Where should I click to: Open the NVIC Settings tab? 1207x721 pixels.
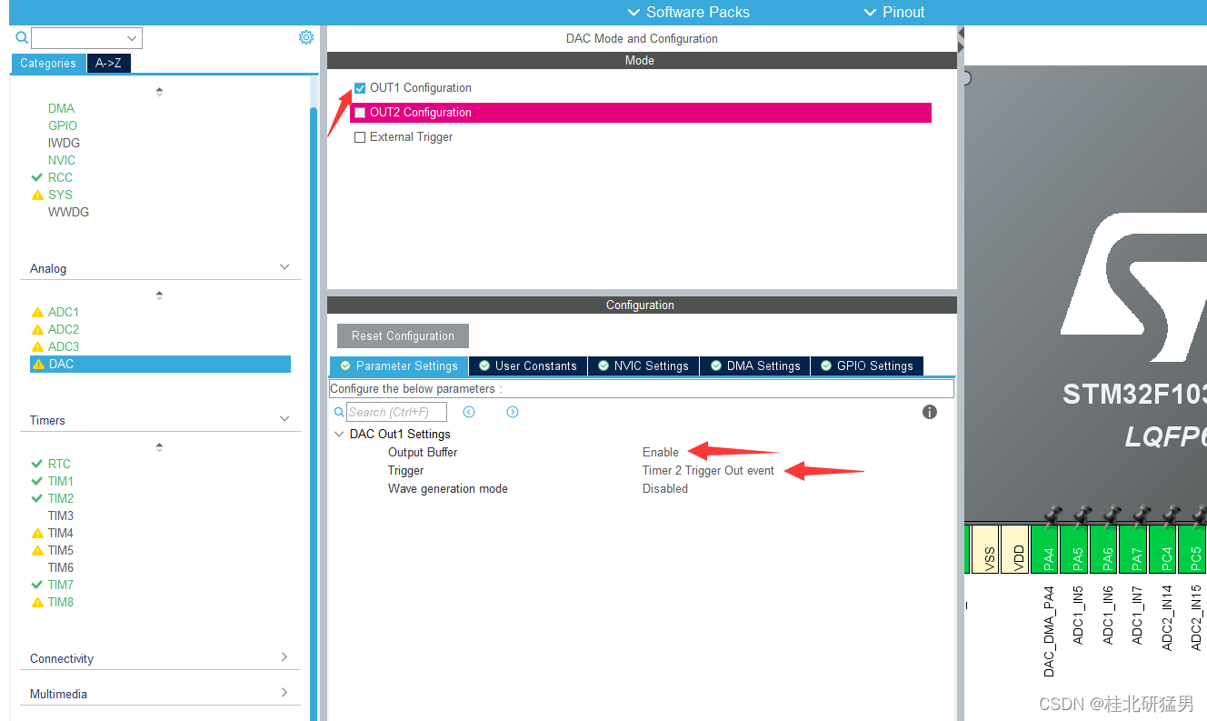643,366
